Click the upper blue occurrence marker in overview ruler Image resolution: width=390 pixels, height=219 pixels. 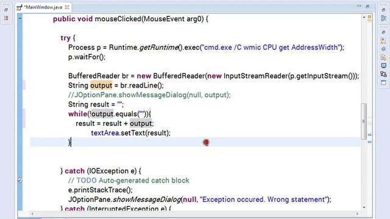370,135
